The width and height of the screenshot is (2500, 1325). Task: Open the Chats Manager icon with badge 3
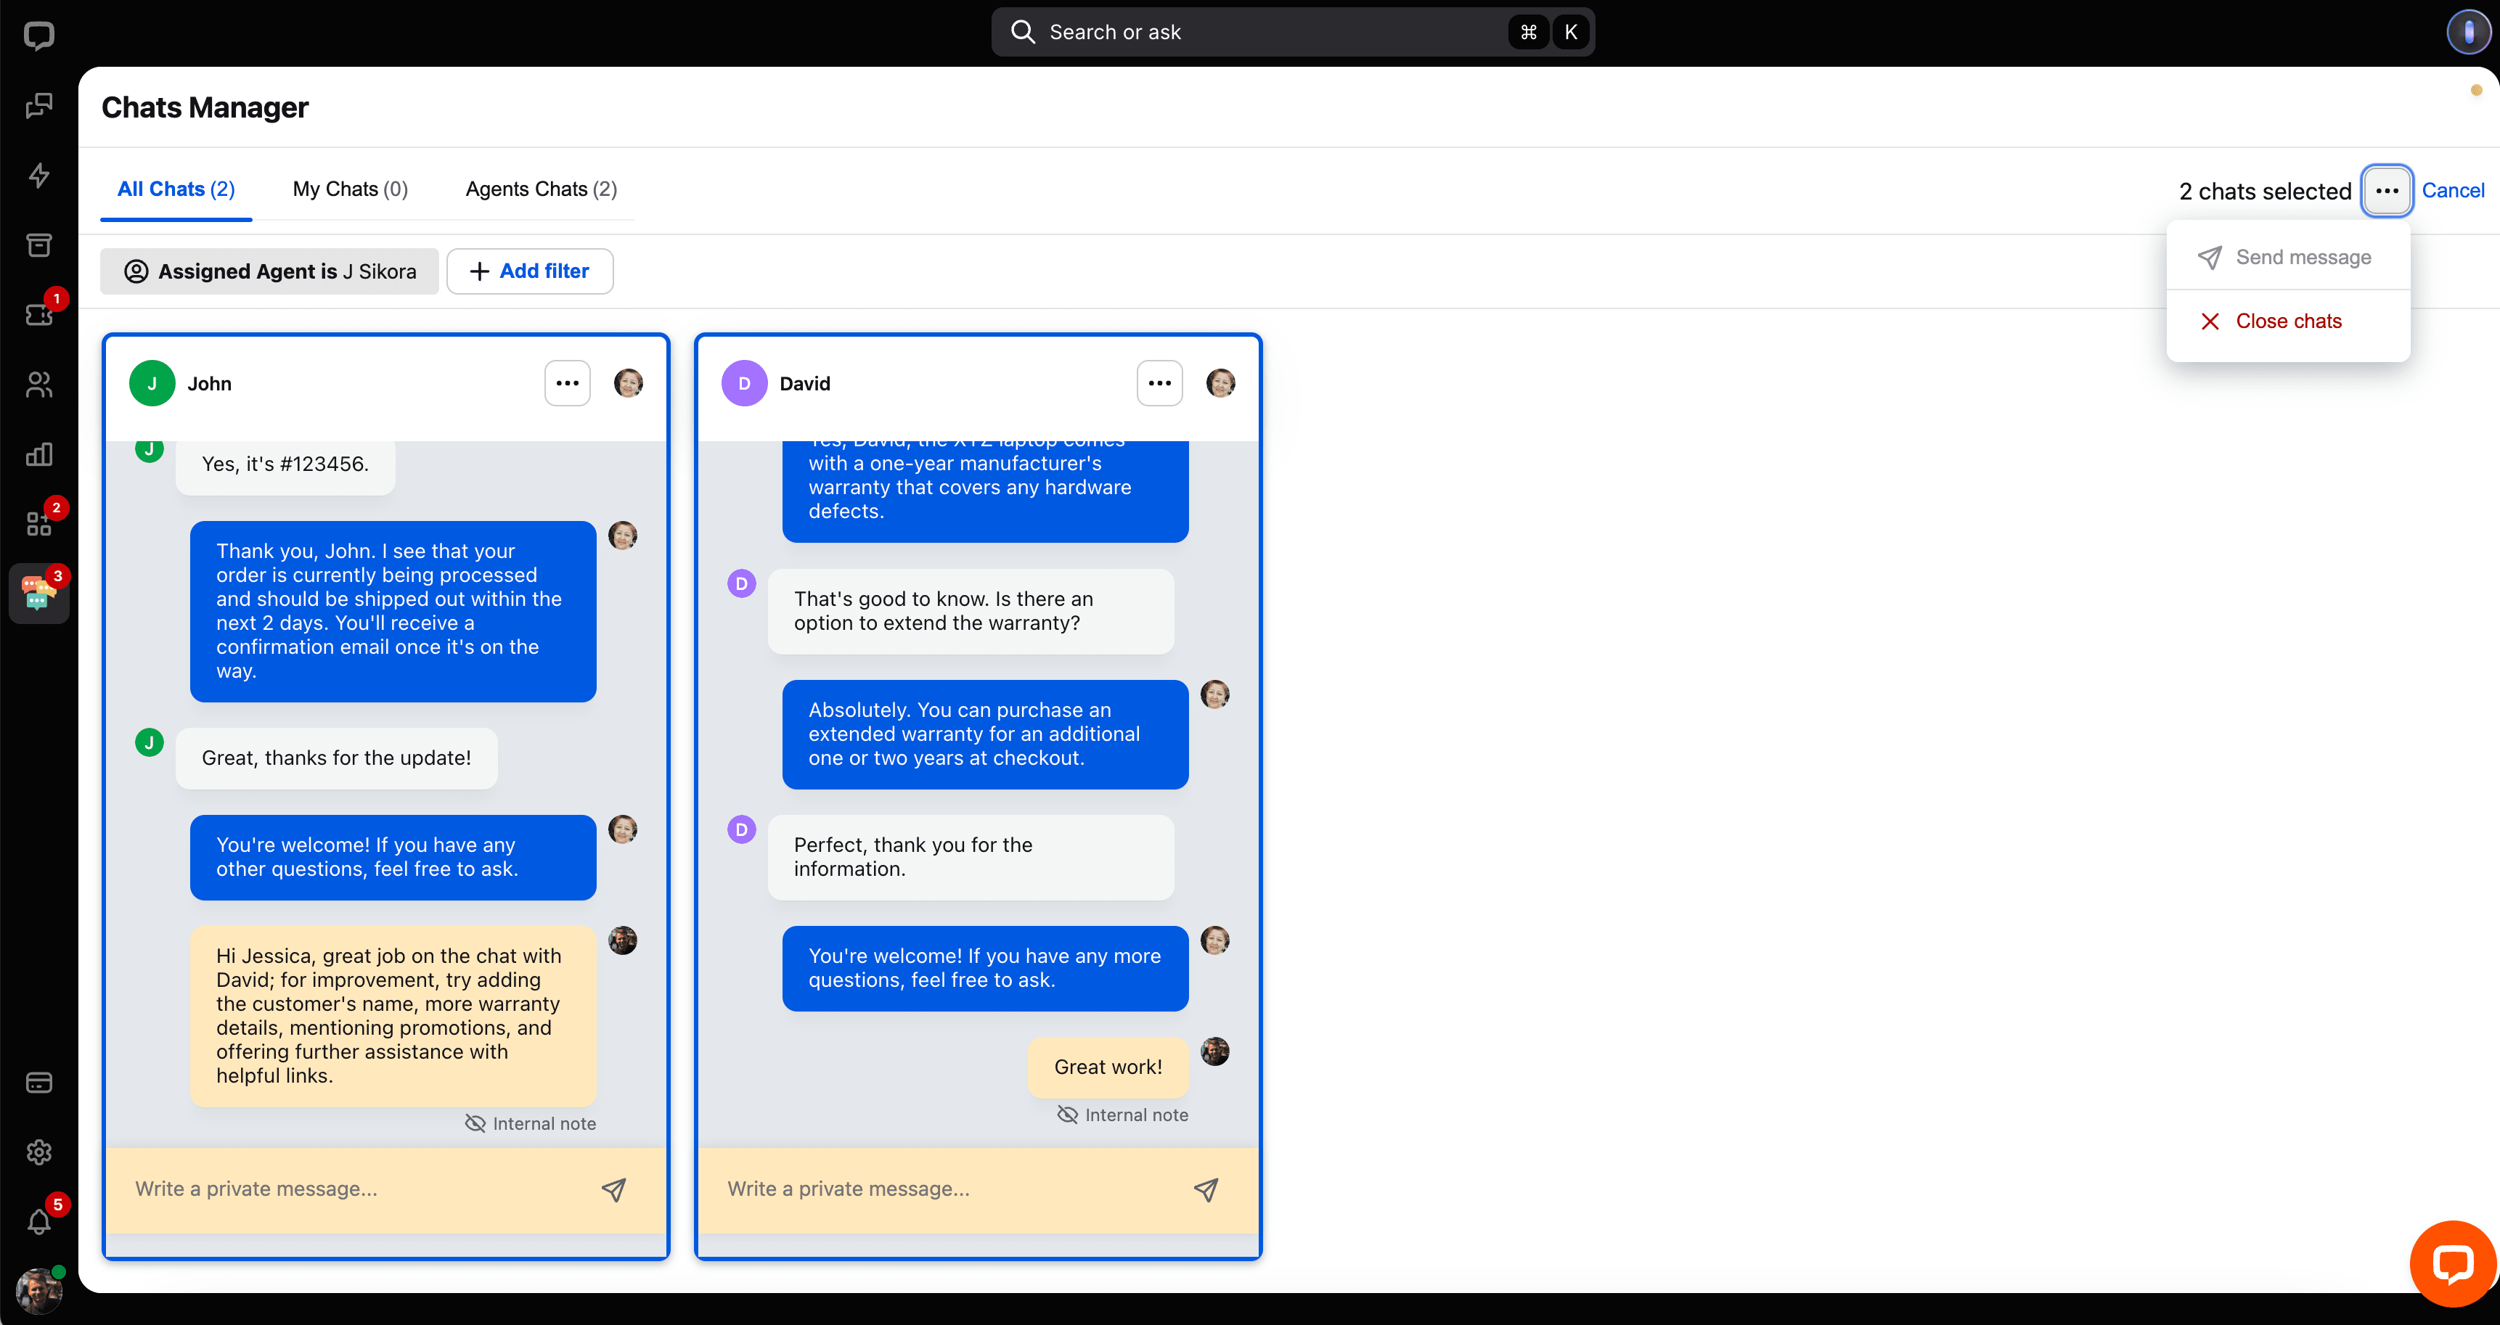(x=38, y=593)
